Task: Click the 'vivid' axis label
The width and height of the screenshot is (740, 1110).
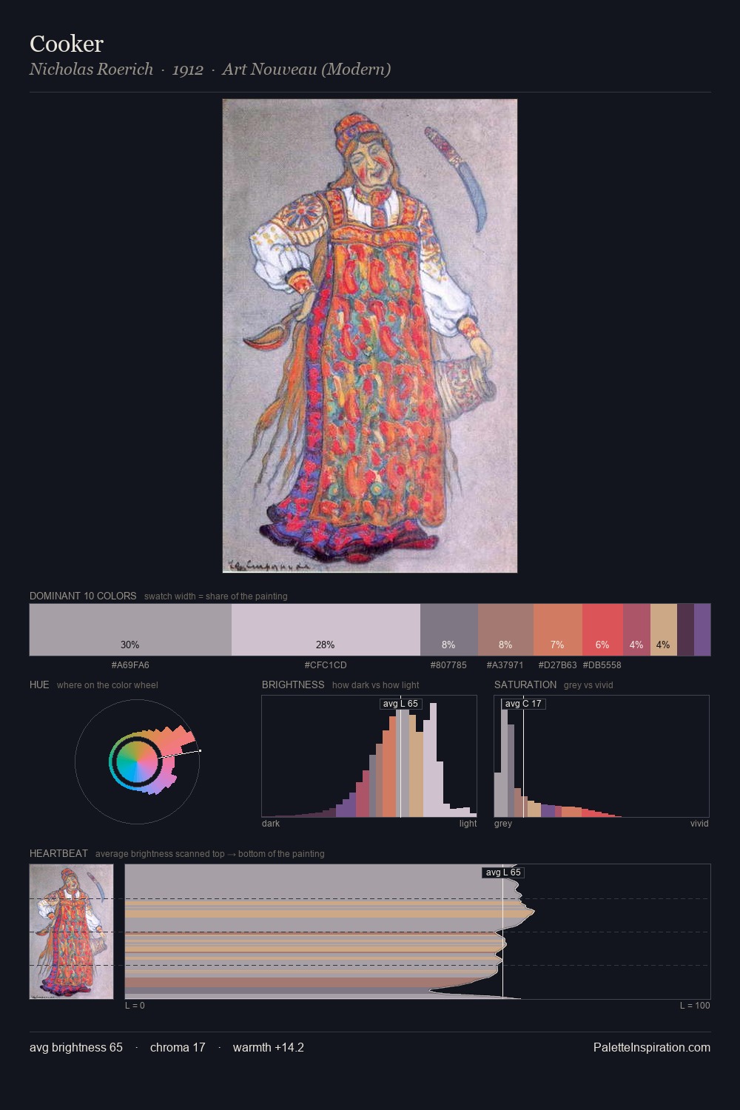Action: point(699,824)
